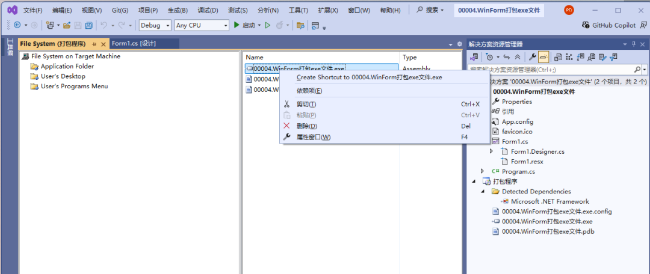Open the 启动 dropdown arrow
This screenshot has height=274, width=650.
(x=259, y=25)
